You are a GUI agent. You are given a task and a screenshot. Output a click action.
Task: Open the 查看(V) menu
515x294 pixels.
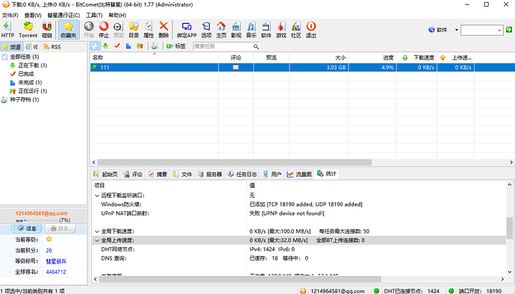[33, 15]
